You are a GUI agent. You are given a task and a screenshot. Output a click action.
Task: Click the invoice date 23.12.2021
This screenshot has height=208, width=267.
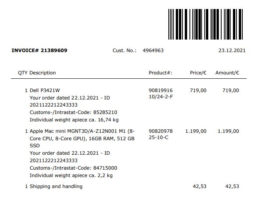(232, 51)
